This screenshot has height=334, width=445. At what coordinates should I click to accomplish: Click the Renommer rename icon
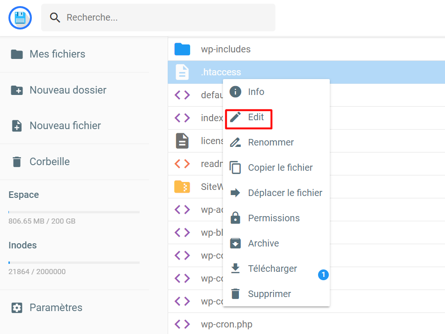[235, 142]
